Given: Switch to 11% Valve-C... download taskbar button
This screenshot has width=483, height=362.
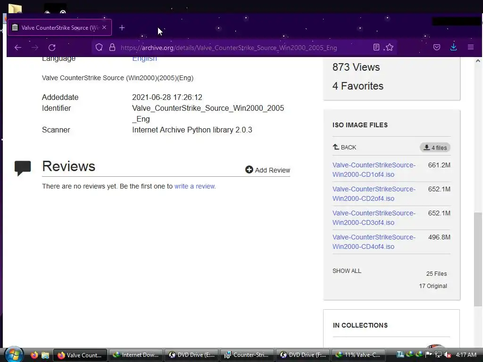Looking at the screenshot, I should pos(358,355).
